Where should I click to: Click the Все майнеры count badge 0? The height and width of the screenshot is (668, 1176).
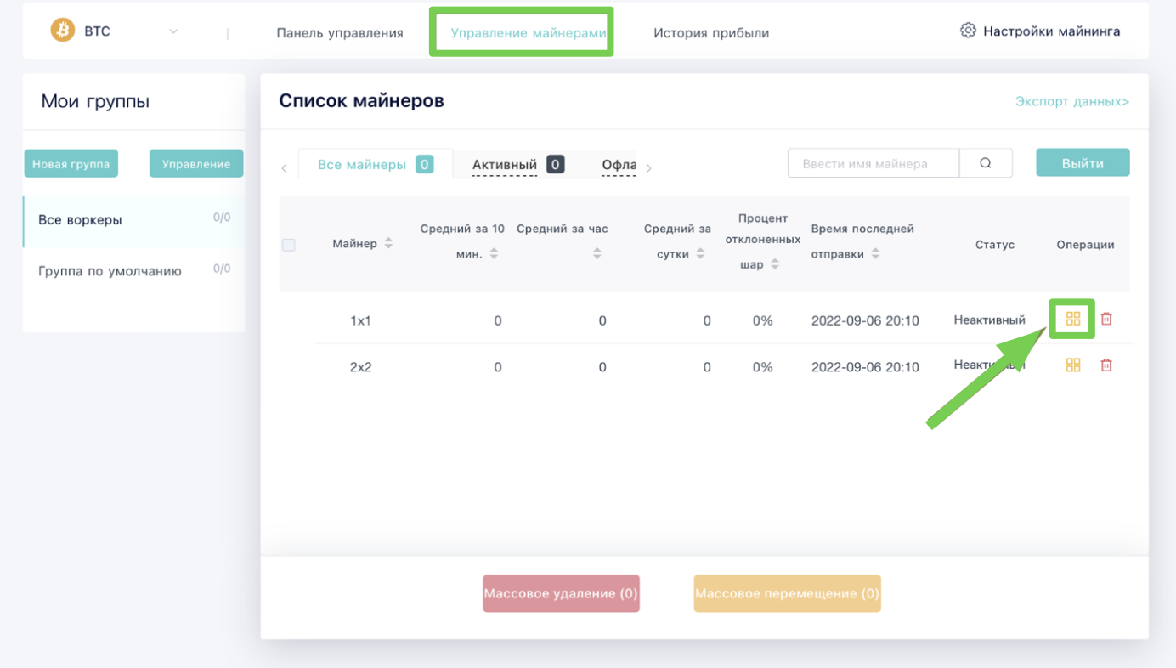[424, 164]
